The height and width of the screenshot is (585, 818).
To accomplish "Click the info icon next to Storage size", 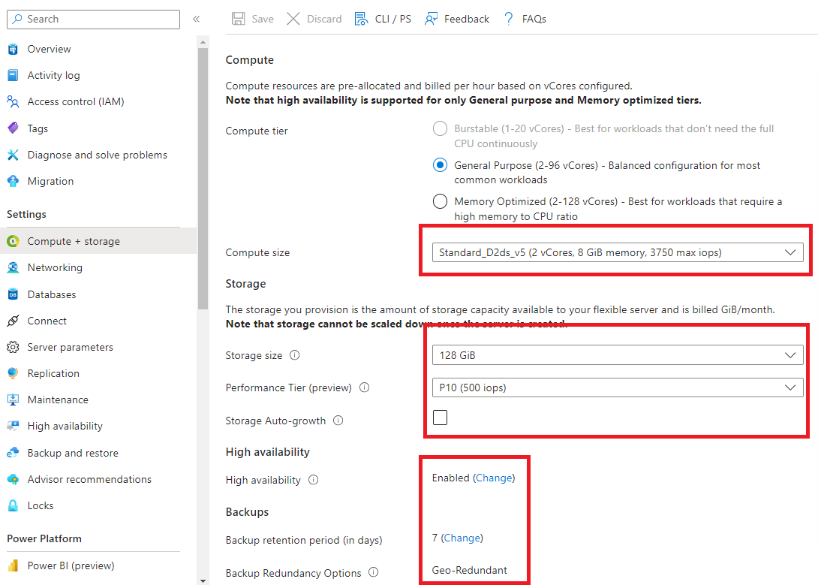I will pos(295,355).
